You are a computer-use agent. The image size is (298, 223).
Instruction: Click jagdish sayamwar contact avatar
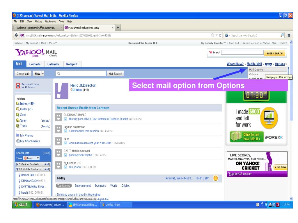[x=58, y=129]
